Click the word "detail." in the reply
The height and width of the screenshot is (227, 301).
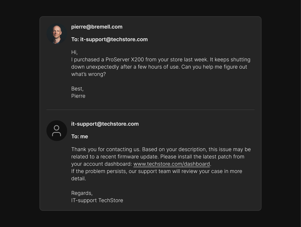click(x=78, y=179)
